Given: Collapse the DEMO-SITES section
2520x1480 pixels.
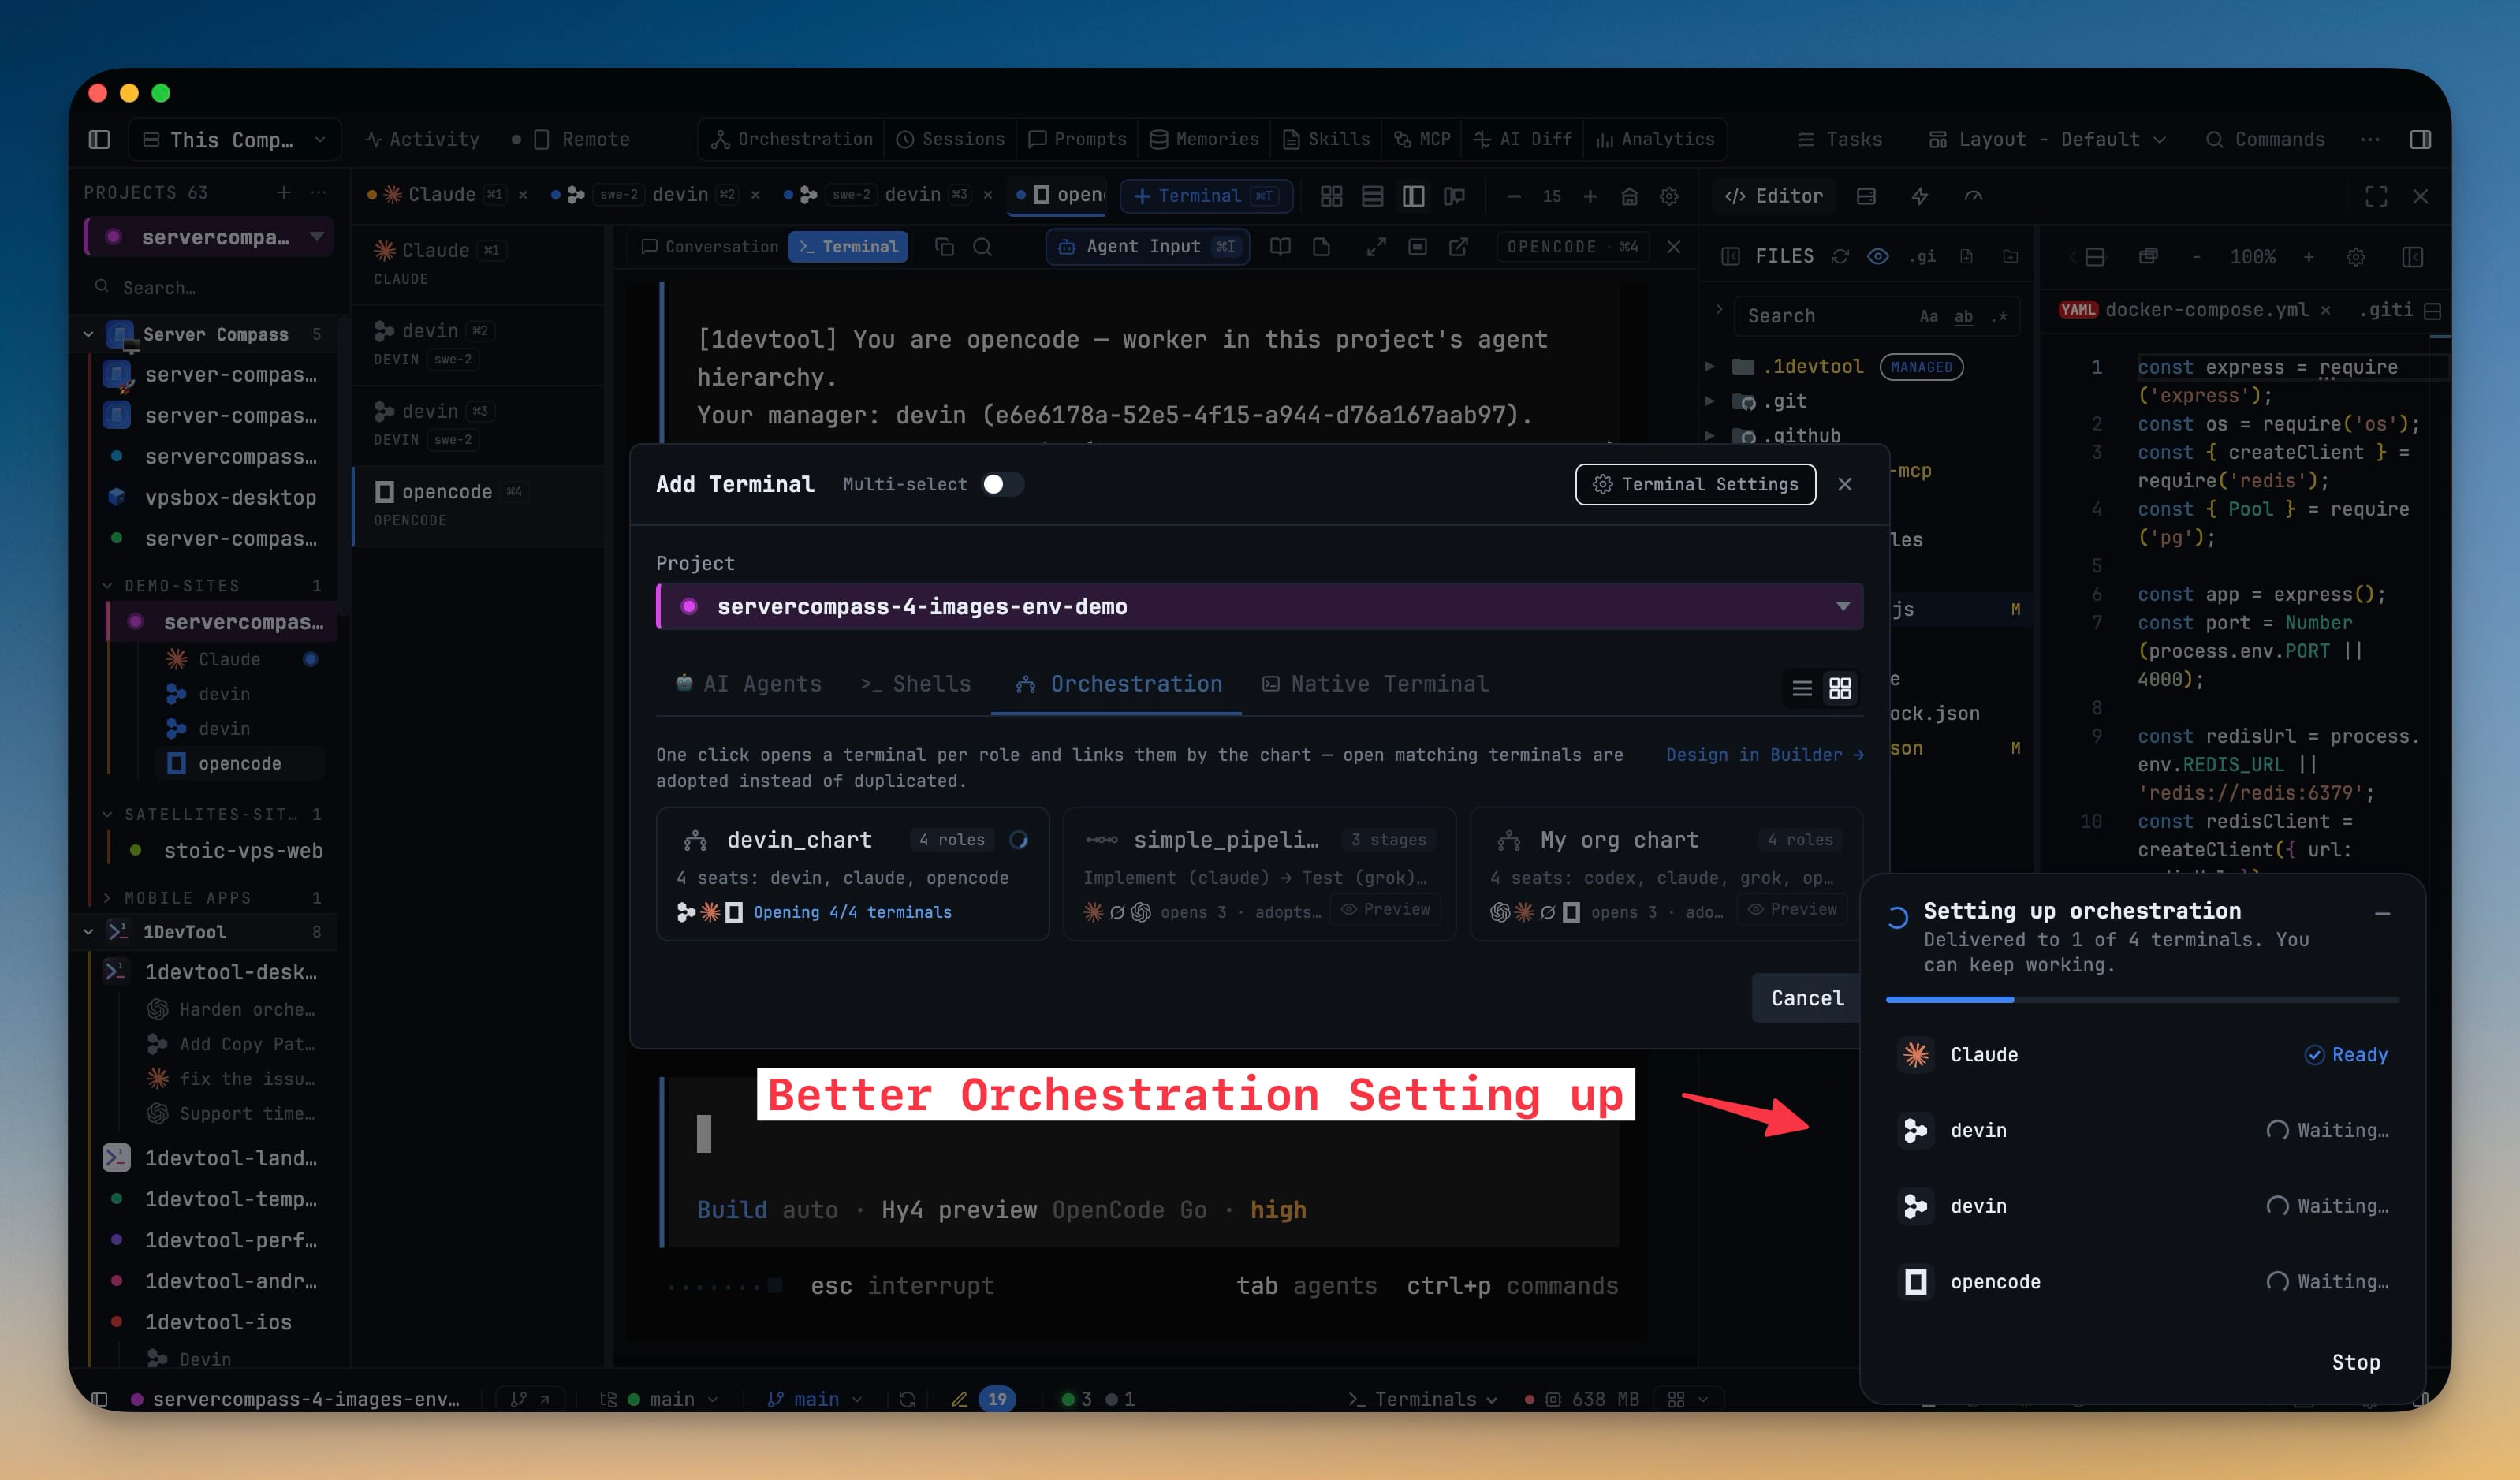Looking at the screenshot, I should coord(107,585).
